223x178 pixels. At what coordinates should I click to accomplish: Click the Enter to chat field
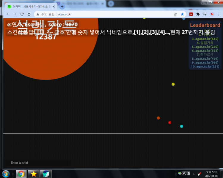38,163
